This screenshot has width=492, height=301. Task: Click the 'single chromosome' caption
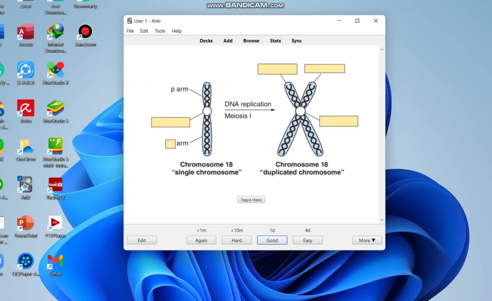(207, 172)
